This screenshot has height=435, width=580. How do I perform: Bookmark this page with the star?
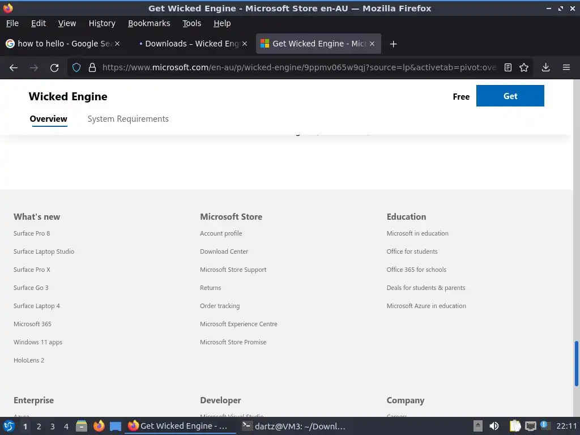click(x=524, y=68)
